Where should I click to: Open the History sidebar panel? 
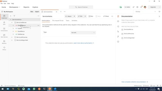[x=4, y=48]
